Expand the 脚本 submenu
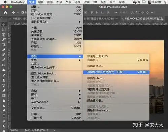 coord(55,95)
